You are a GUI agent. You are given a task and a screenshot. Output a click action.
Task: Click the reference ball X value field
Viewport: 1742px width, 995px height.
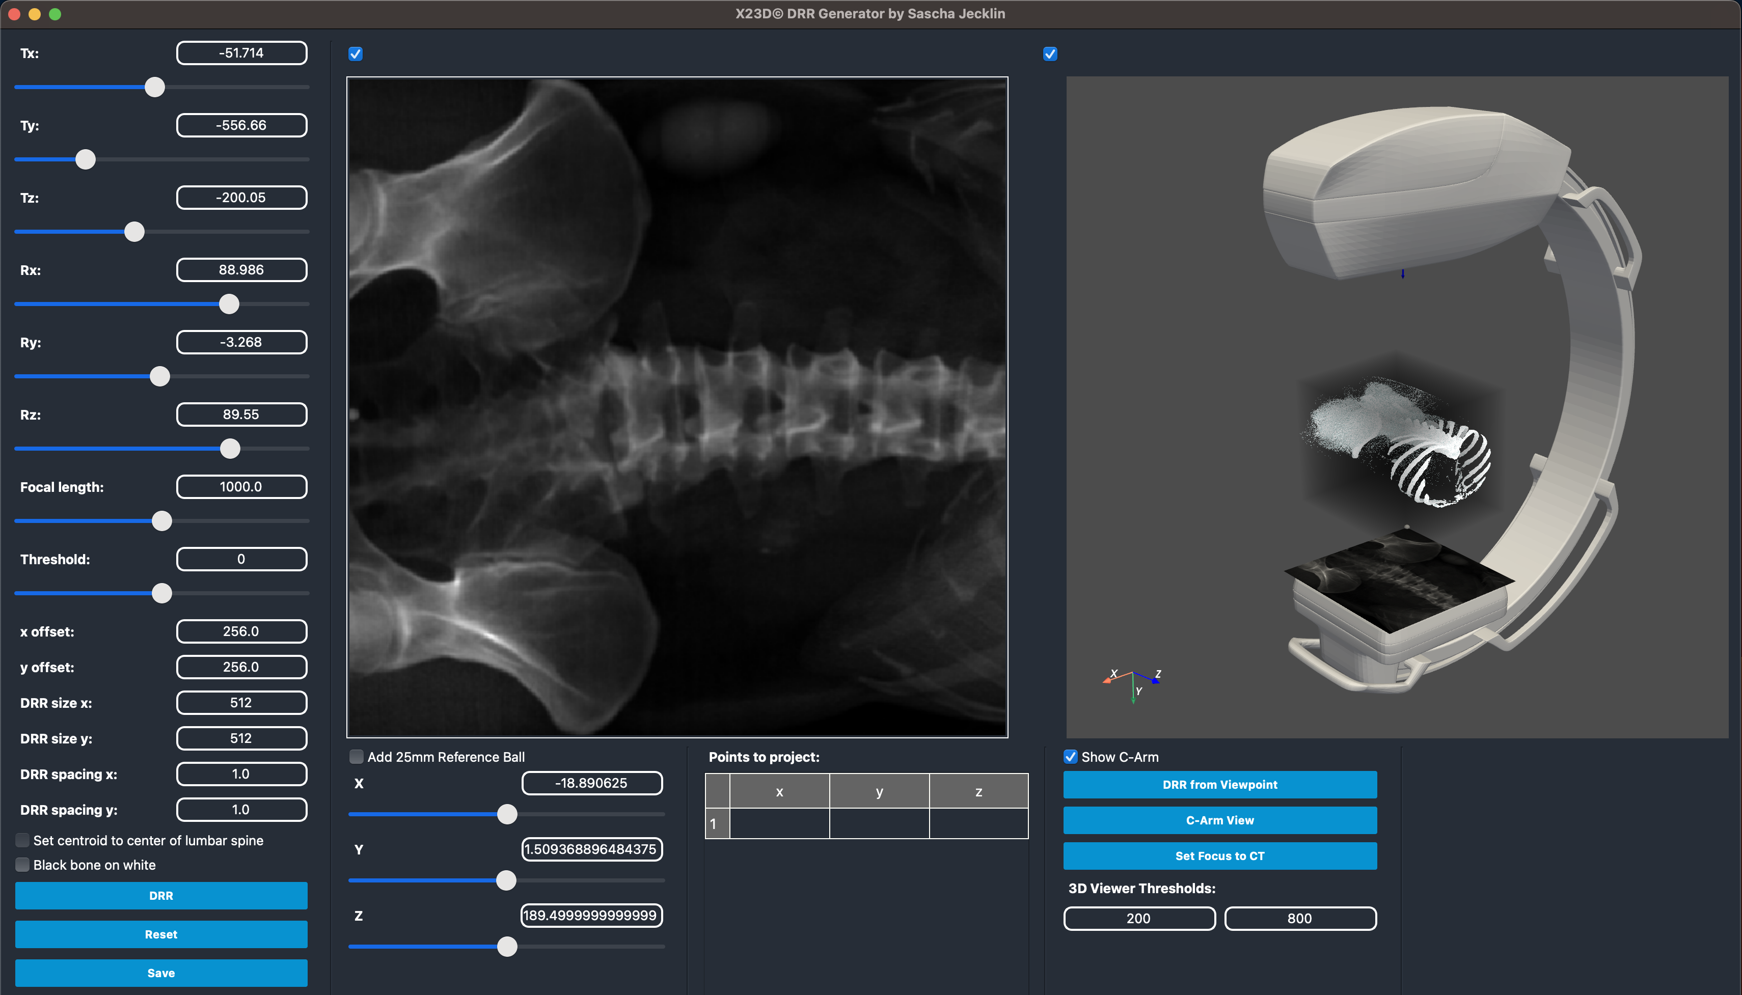(x=592, y=783)
